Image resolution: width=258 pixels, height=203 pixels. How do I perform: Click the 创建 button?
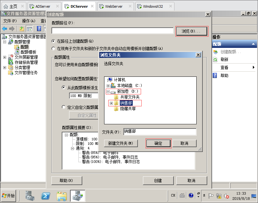[158, 181]
